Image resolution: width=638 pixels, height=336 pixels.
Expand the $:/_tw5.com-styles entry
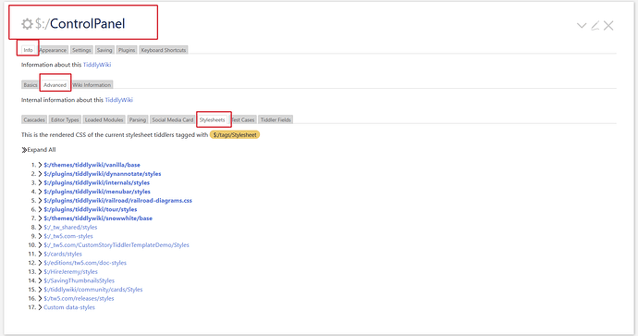[41, 236]
